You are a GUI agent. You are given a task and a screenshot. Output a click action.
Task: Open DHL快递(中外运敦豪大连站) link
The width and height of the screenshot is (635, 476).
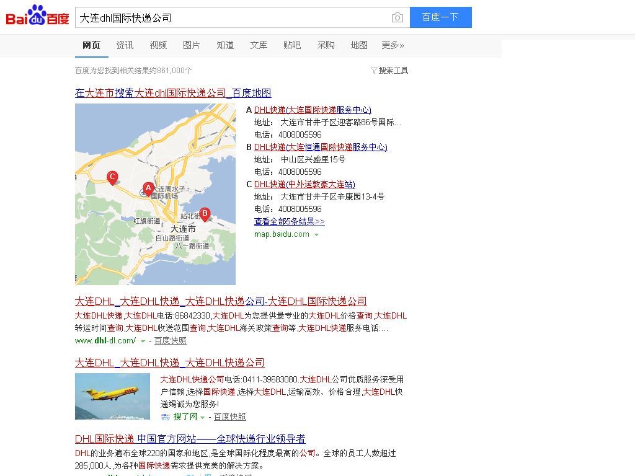coord(304,184)
